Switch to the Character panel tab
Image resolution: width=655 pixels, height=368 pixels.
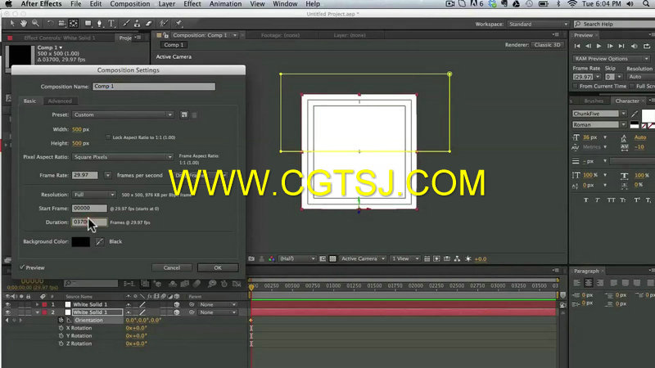coord(627,101)
